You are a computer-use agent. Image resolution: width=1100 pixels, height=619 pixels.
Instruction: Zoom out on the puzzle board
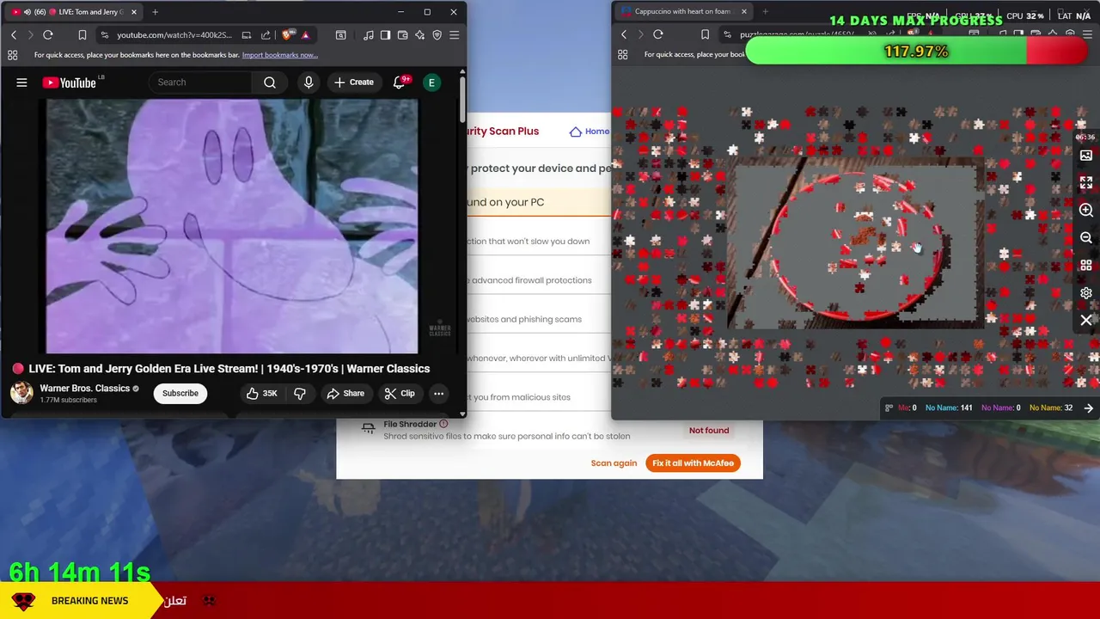point(1086,238)
